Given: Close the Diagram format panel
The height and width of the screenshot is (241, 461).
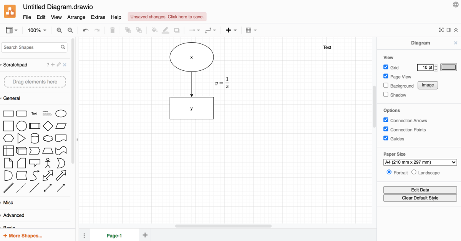Looking at the screenshot, I should pyautogui.click(x=456, y=43).
